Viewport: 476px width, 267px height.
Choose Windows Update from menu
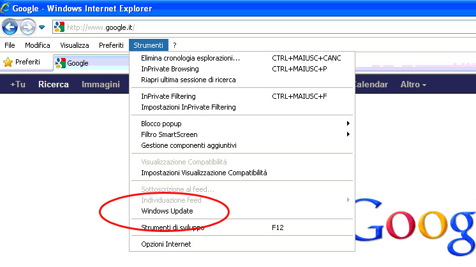(242, 211)
